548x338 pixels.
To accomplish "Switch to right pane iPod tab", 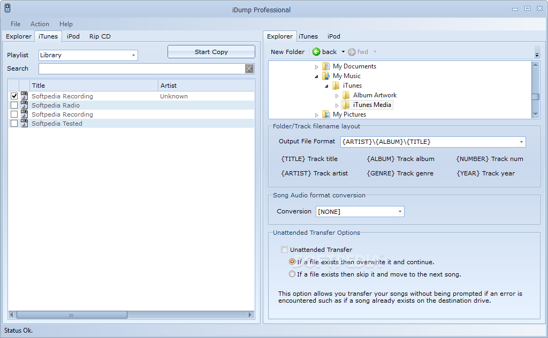I will (x=333, y=36).
